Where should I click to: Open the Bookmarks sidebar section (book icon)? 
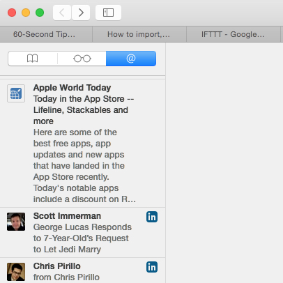[x=33, y=59]
